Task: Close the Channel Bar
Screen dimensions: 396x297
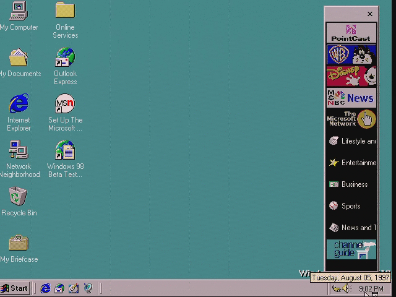Action: (370, 14)
